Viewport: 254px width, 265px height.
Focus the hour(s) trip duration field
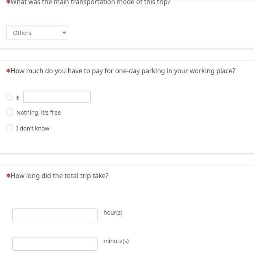click(x=55, y=215)
